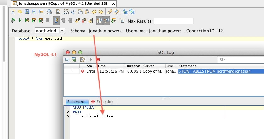Click the save results table icon
Screen dimensions: 264x139
41,12
